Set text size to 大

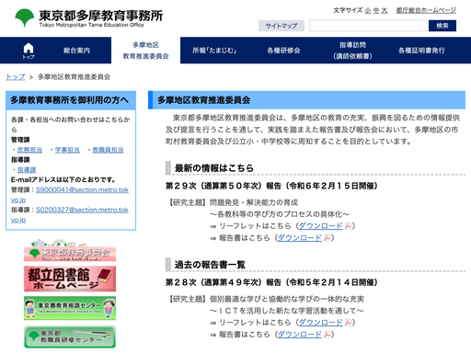pos(385,11)
